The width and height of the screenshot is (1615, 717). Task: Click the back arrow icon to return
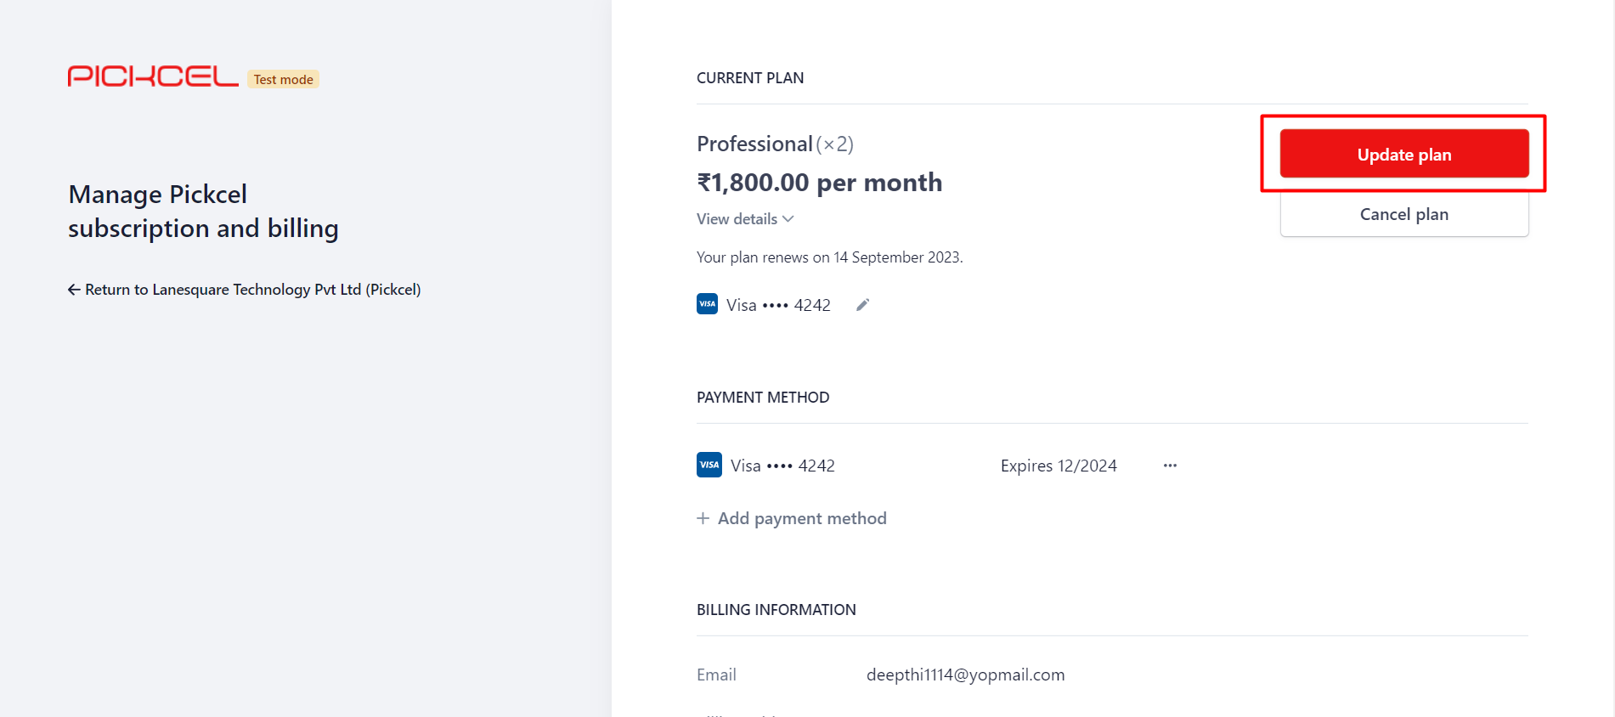[x=74, y=290]
